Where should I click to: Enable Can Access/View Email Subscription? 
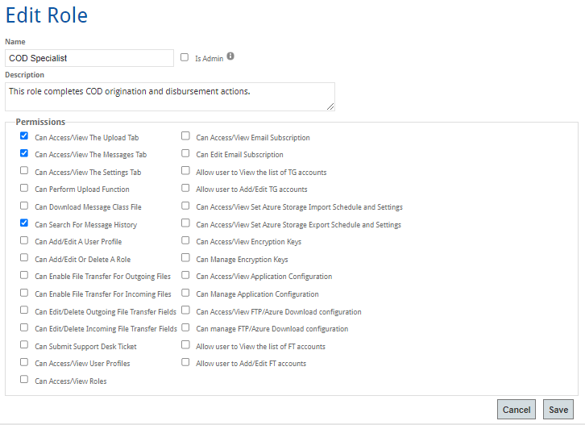(185, 136)
